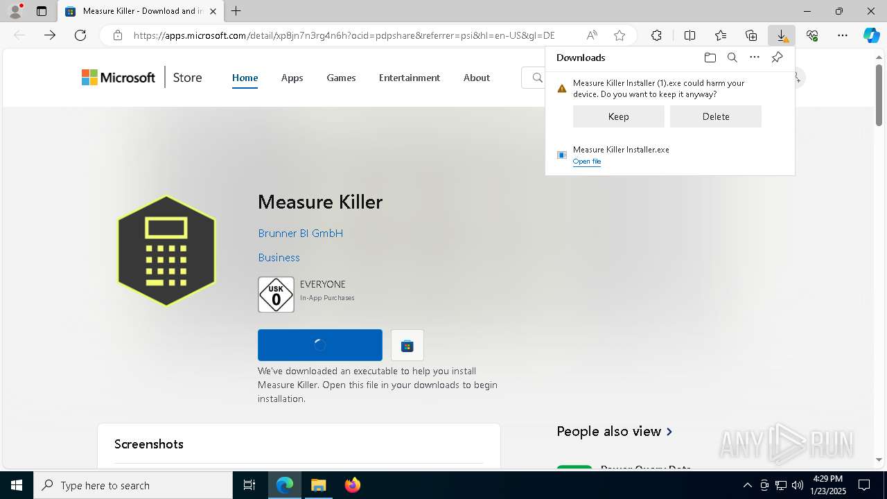Open the notification center
The image size is (887, 499).
pyautogui.click(x=864, y=485)
